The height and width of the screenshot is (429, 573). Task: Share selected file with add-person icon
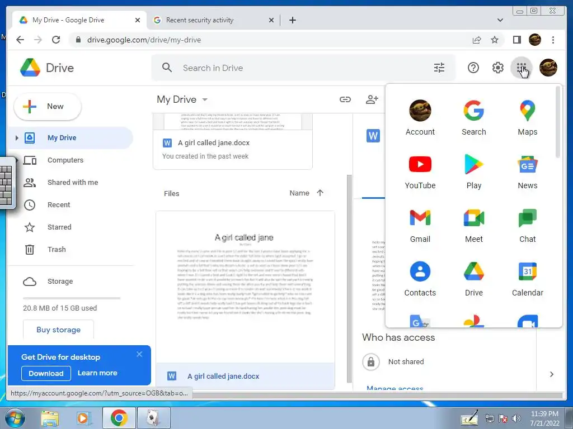click(372, 99)
